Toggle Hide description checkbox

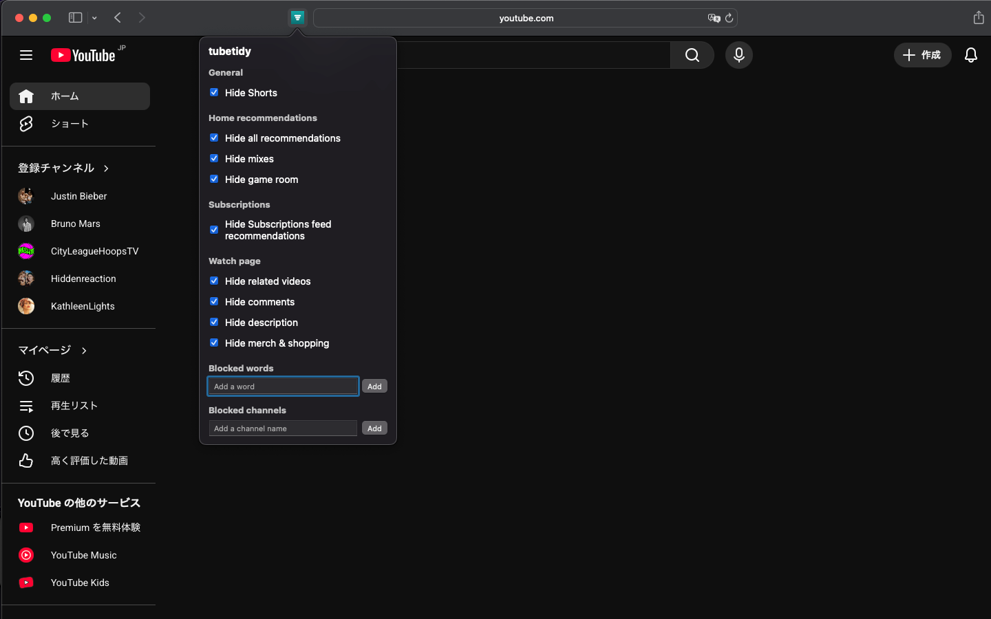[x=214, y=322]
